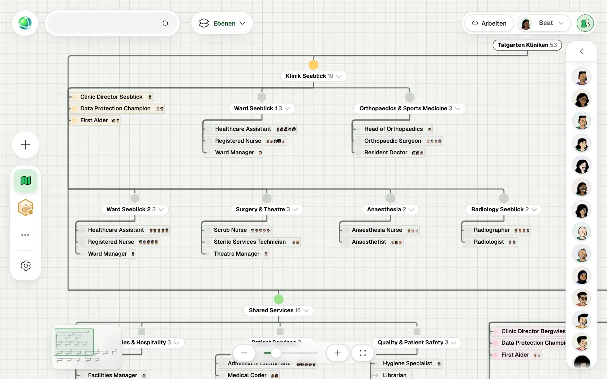The width and height of the screenshot is (607, 379).
Task: Collapse the people panel with back chevron
Action: click(x=582, y=51)
